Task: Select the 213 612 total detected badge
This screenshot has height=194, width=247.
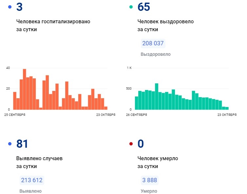Action: click(x=32, y=180)
